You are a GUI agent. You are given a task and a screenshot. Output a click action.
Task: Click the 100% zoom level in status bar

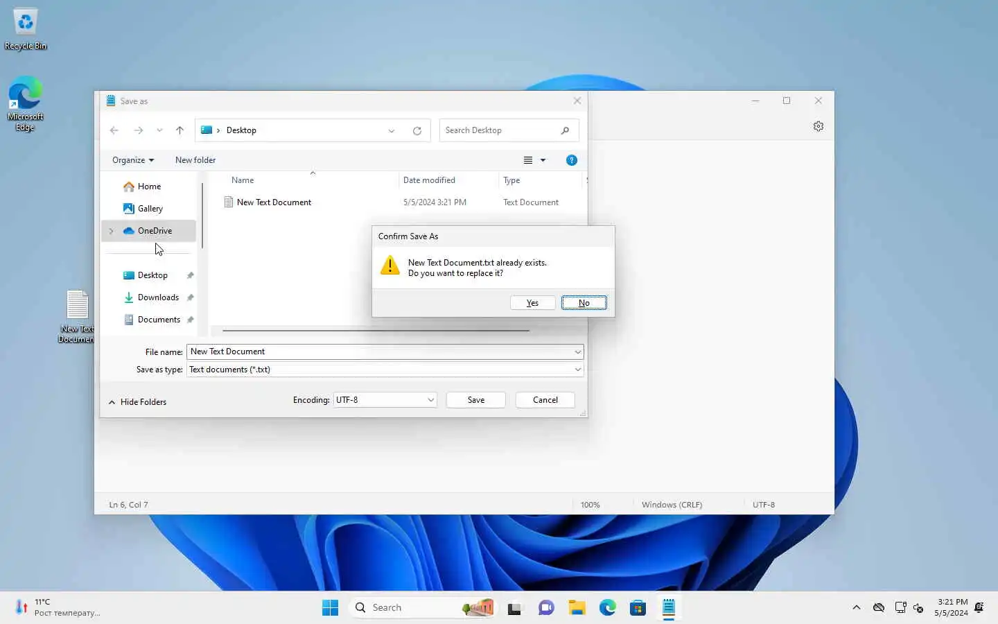pos(590,505)
